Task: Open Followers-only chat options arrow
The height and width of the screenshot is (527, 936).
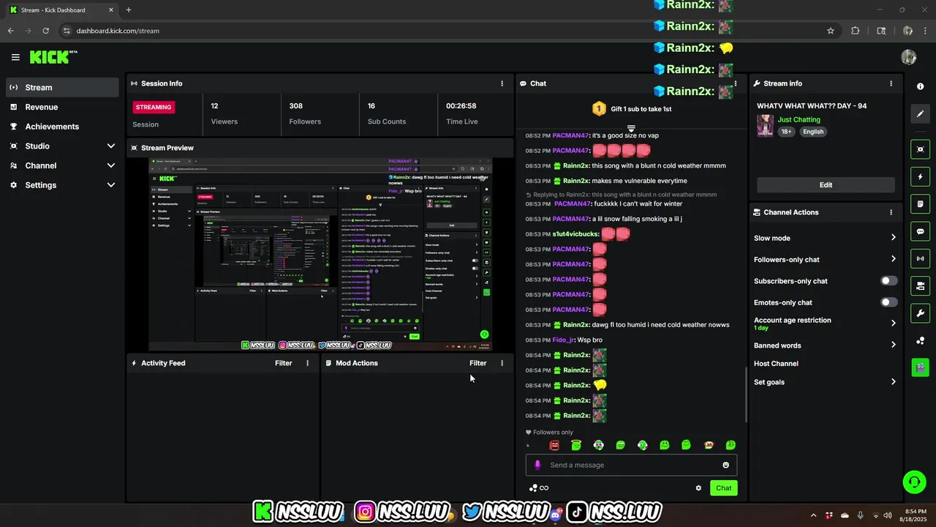Action: click(893, 259)
